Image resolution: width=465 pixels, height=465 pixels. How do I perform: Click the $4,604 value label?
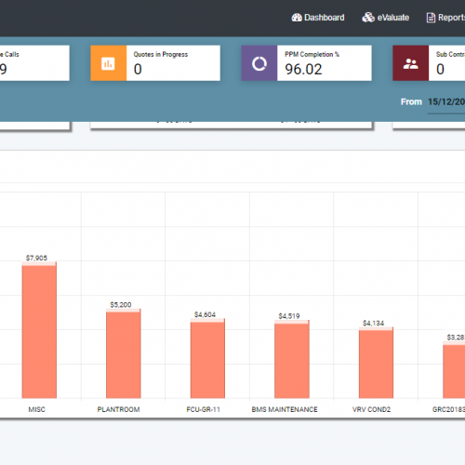[205, 314]
